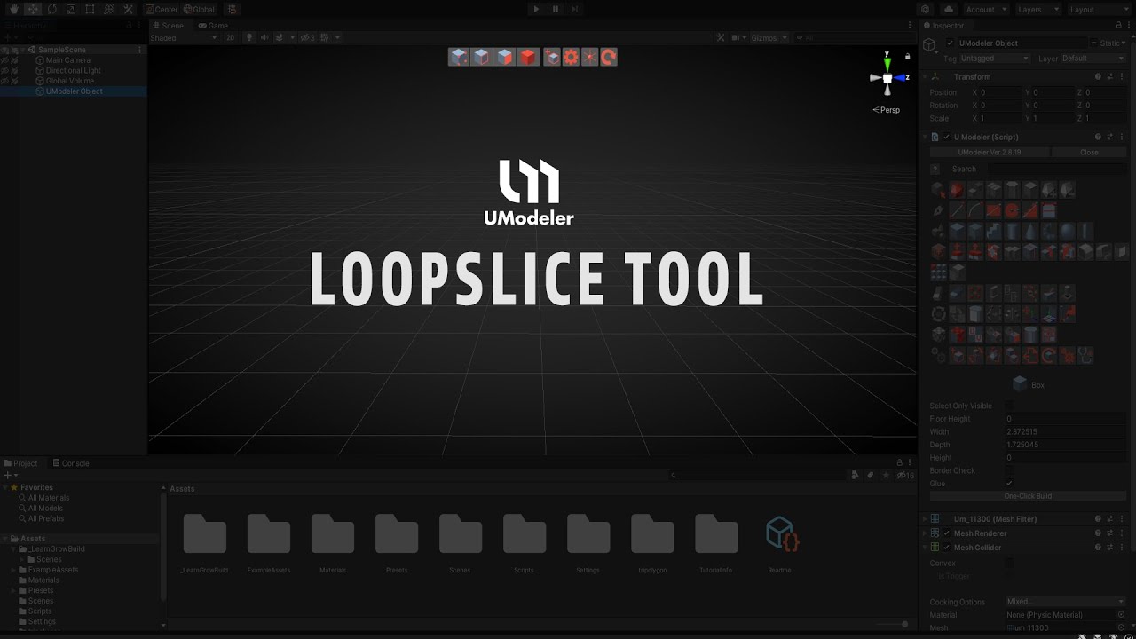Select UModeler Object in Hierarchy
Viewport: 1136px width, 639px height.
(74, 91)
